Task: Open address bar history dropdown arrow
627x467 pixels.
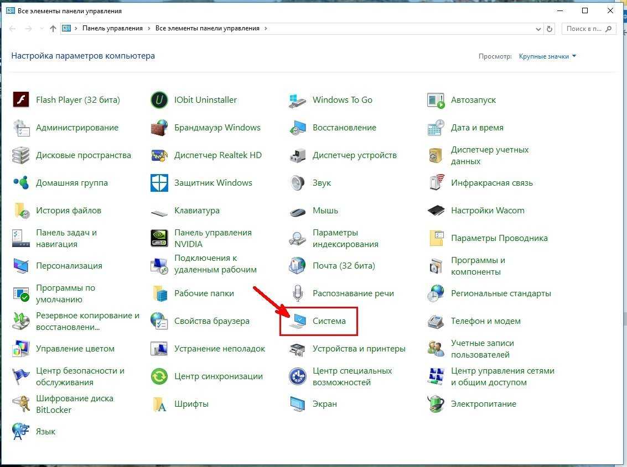Action: click(538, 28)
